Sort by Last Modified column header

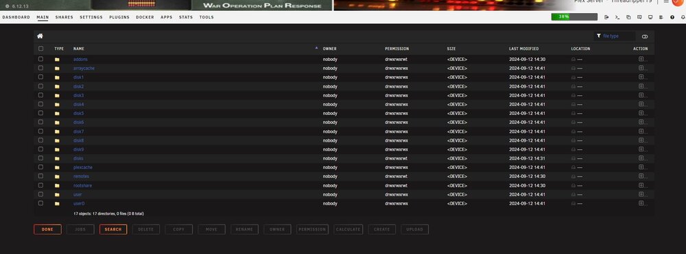523,49
